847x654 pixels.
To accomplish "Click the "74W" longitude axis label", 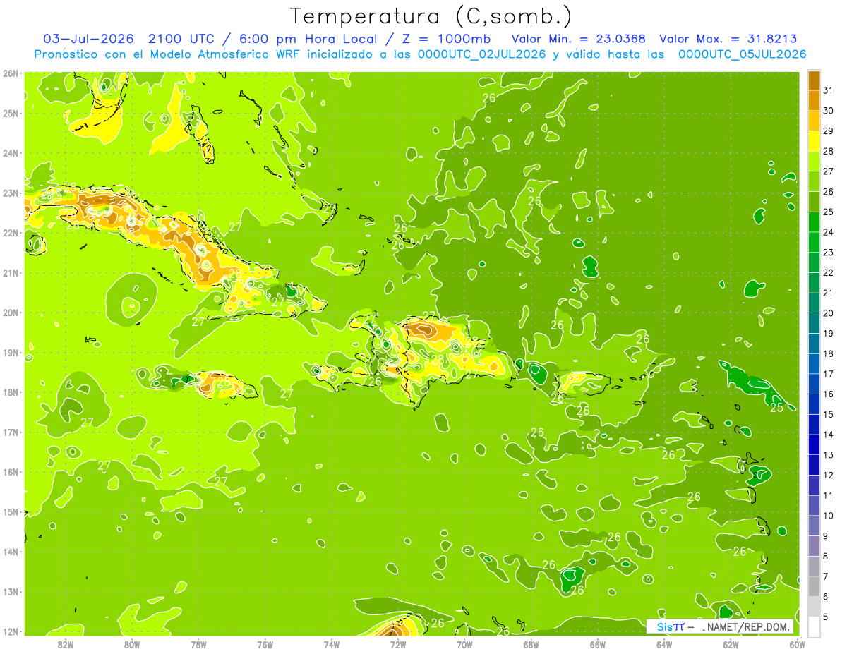I will click(332, 644).
